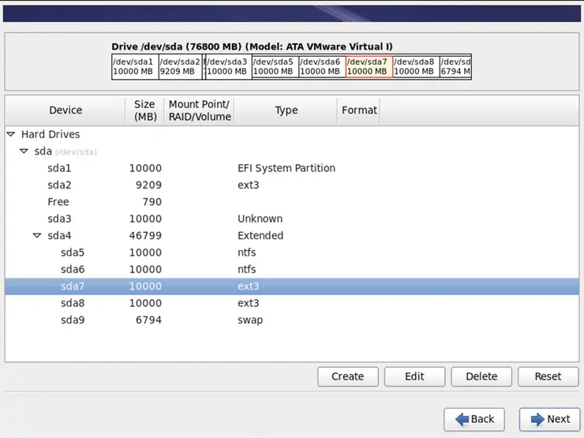
Task: Click /dev/sda7 block in drive map
Action: [369, 66]
